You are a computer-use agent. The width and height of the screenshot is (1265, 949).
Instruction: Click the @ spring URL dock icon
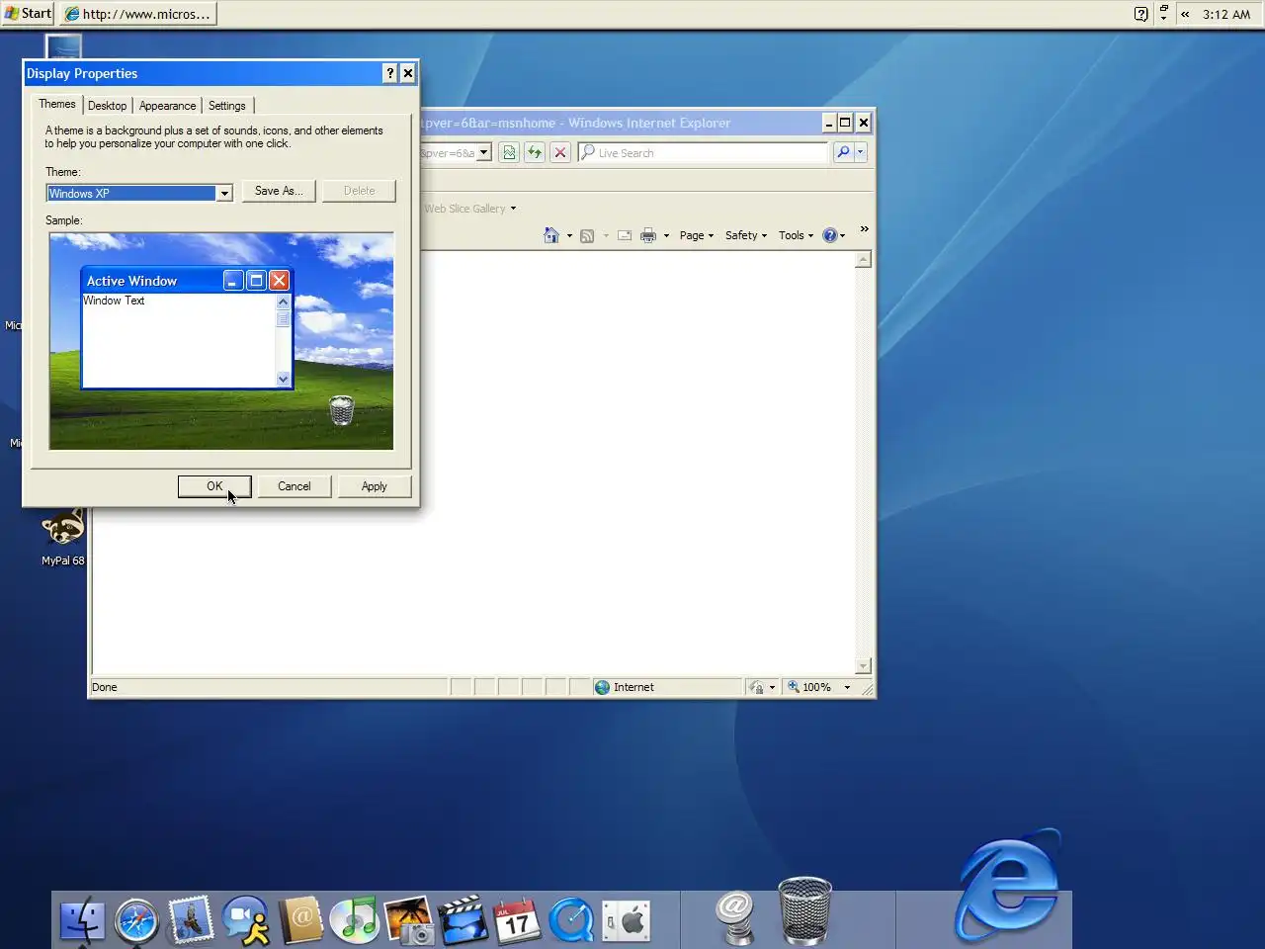click(735, 917)
